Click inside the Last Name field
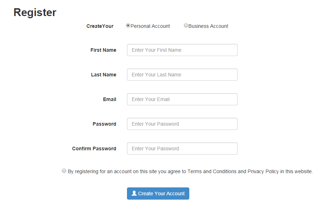The image size is (327, 206). tap(182, 75)
